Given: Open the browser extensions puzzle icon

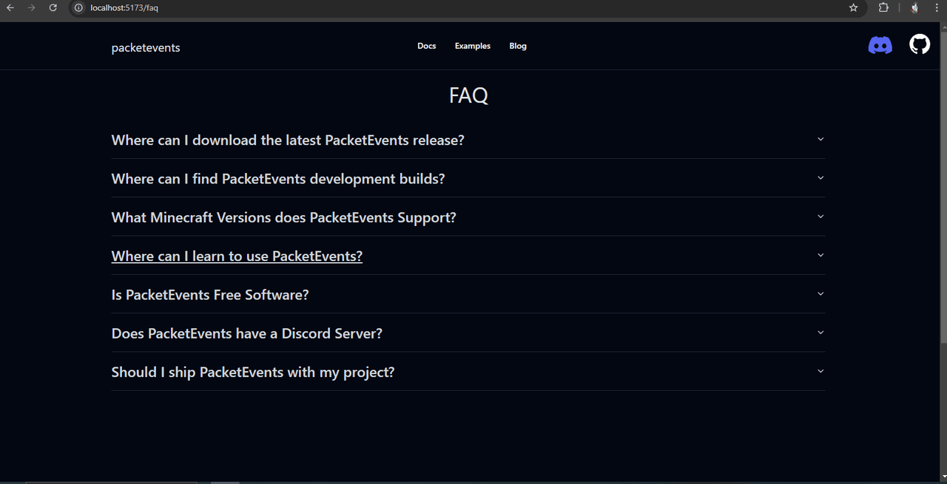Looking at the screenshot, I should [883, 8].
